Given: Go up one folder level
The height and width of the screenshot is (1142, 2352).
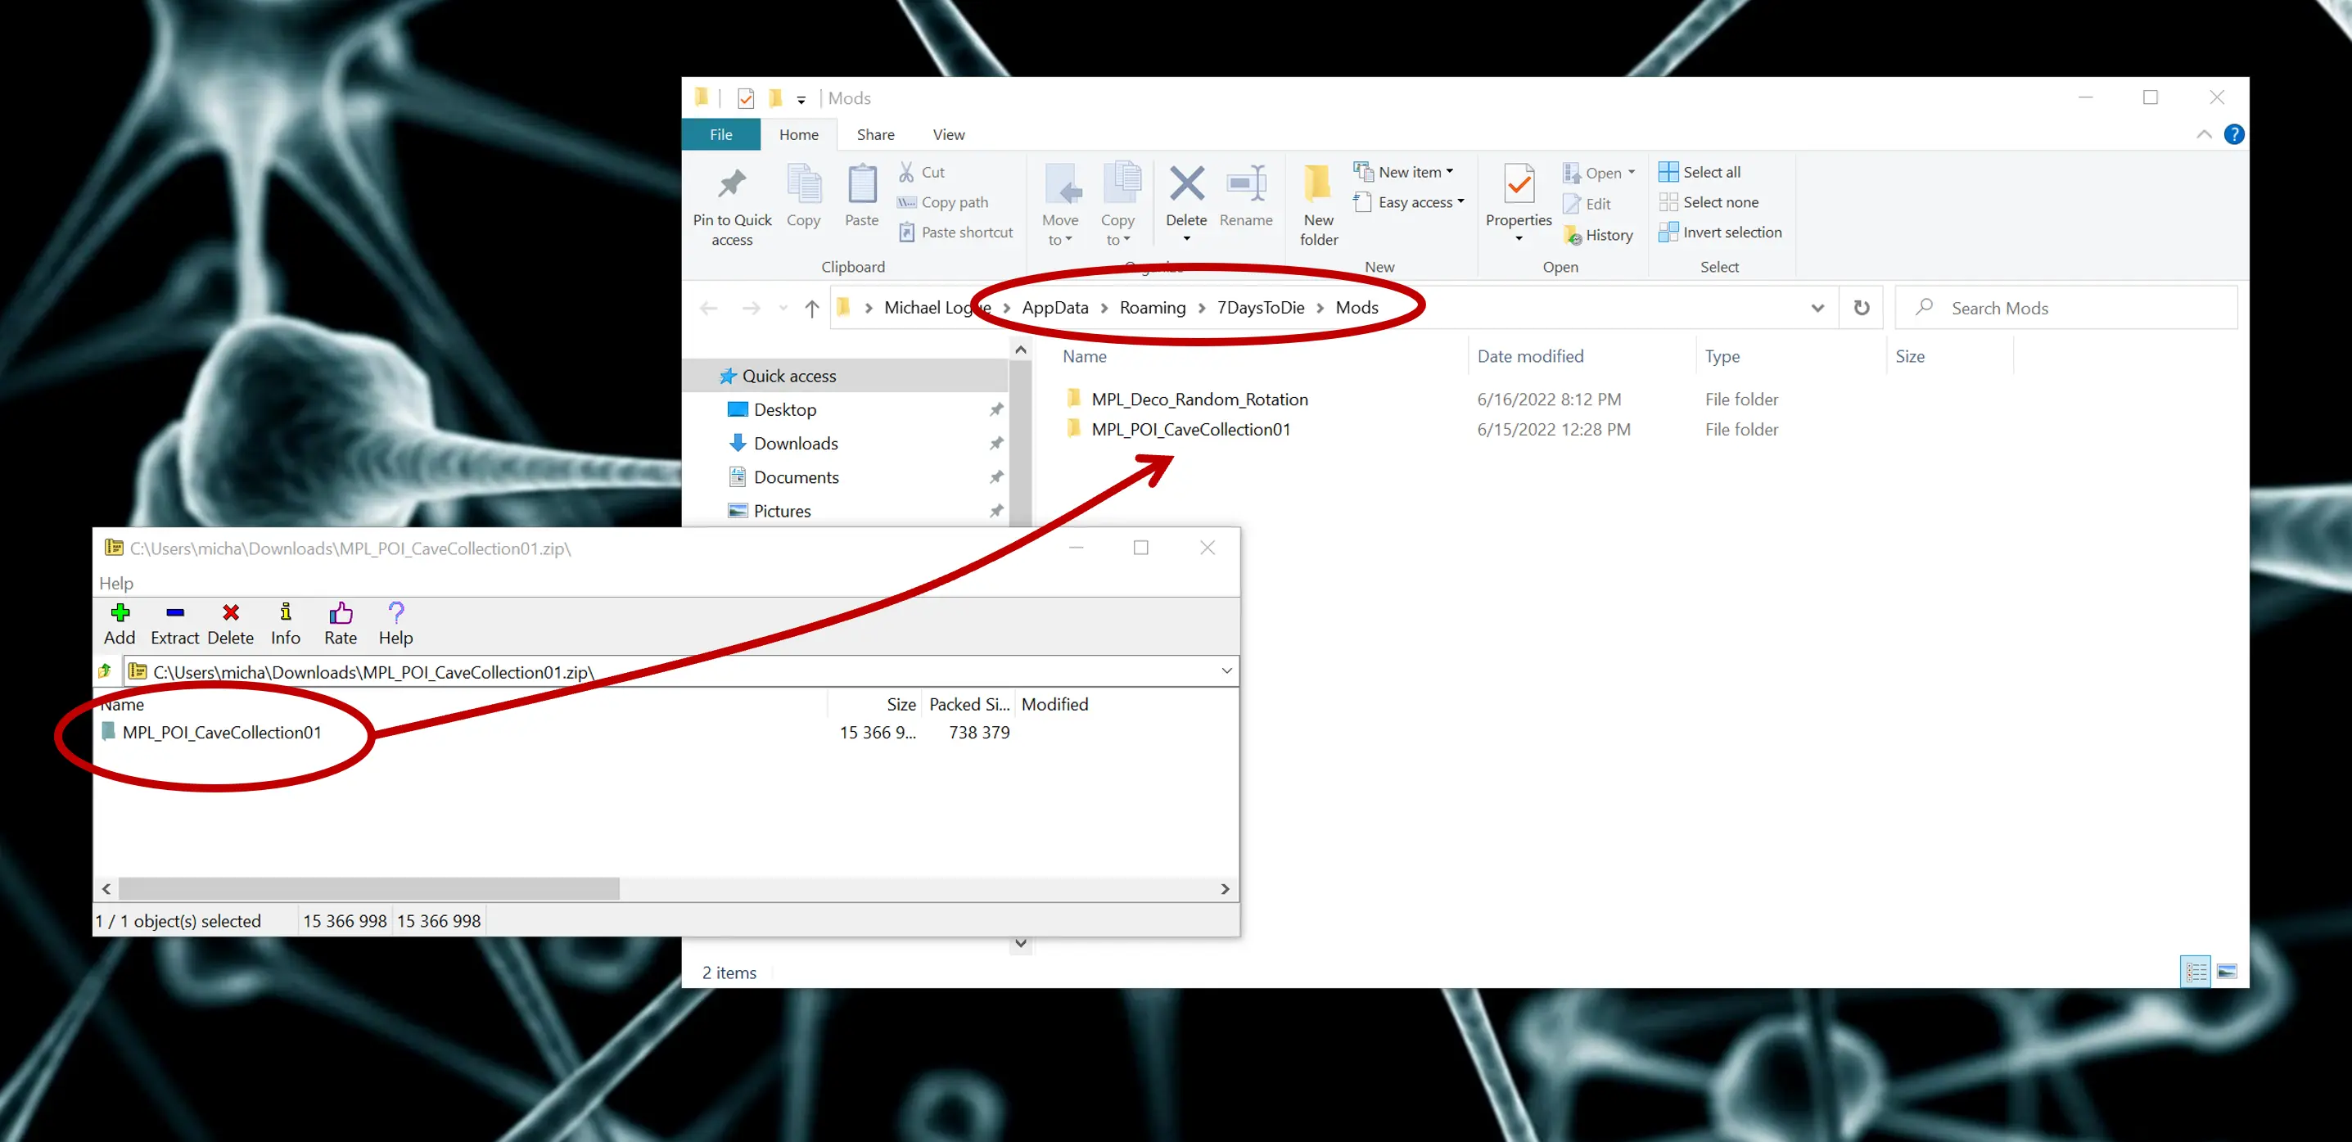Looking at the screenshot, I should (810, 309).
